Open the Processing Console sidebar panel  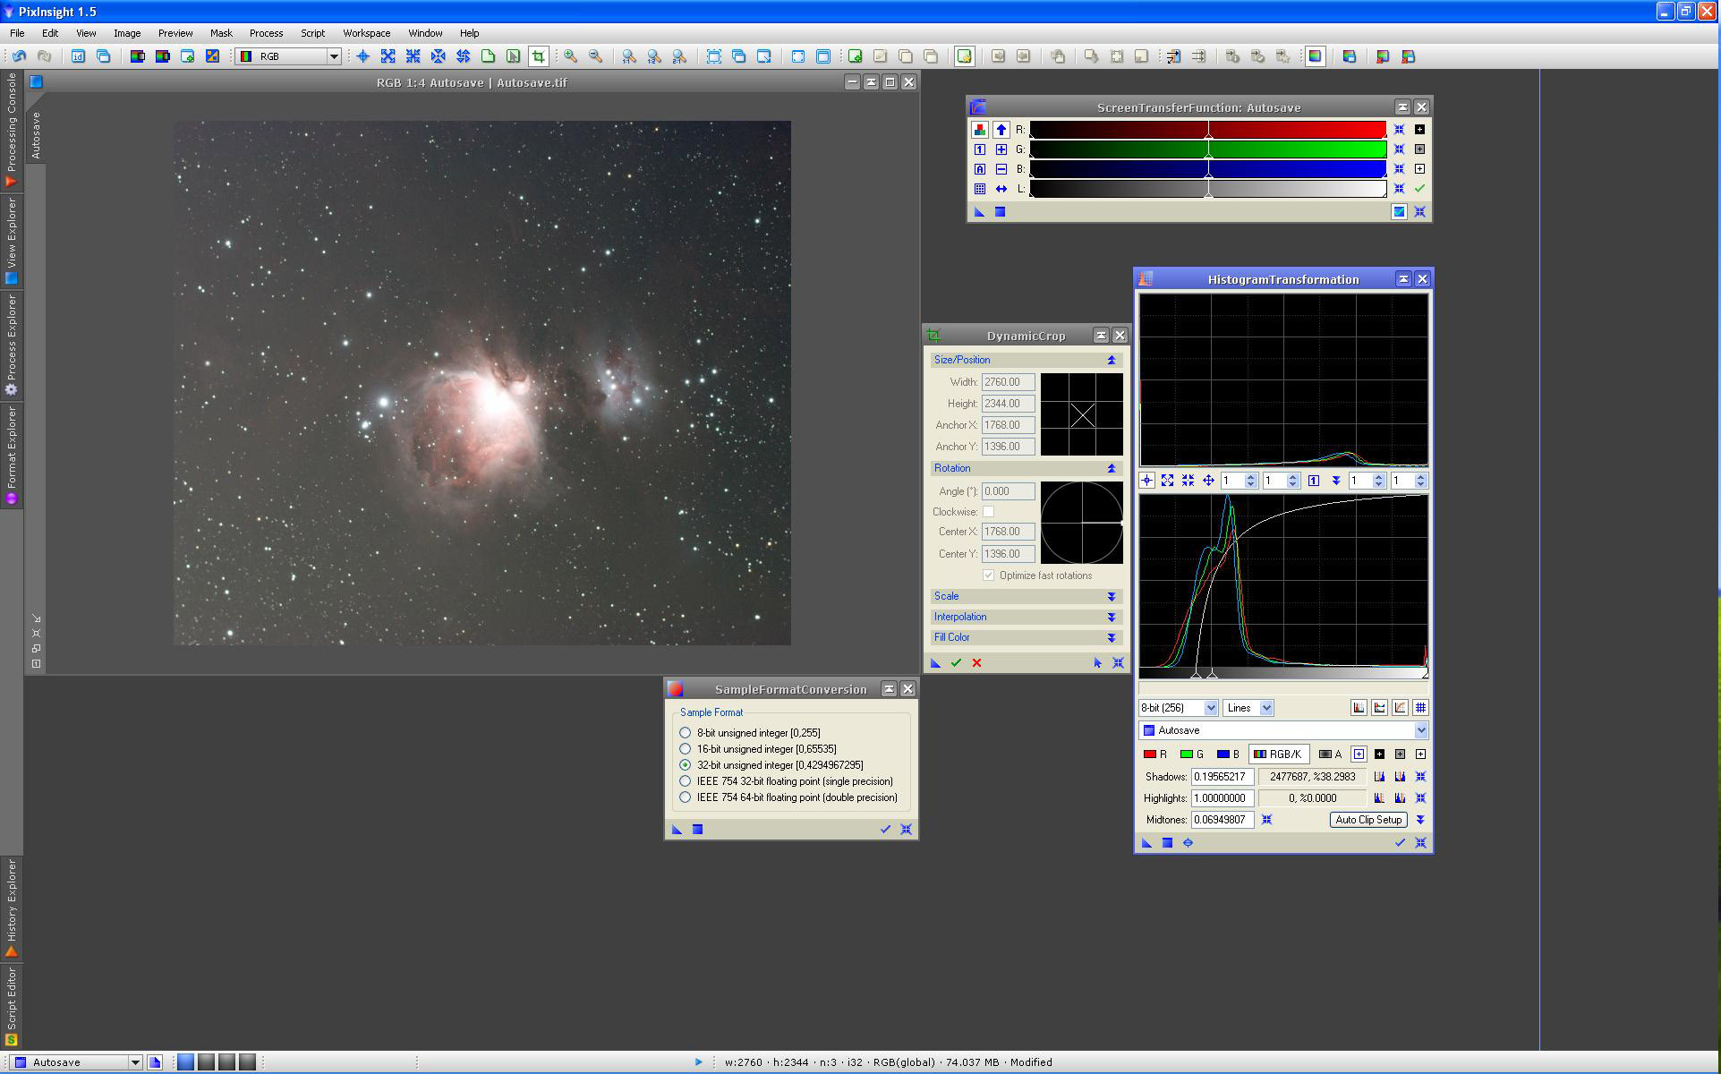[x=12, y=130]
